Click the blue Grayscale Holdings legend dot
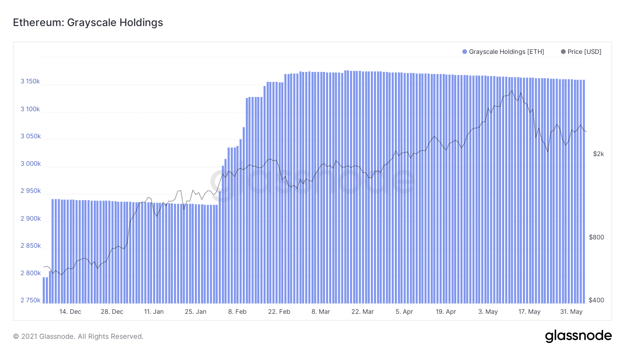This screenshot has width=625, height=352. pos(465,52)
